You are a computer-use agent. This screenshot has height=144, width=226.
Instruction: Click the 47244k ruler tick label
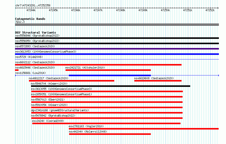pos(31,10)
